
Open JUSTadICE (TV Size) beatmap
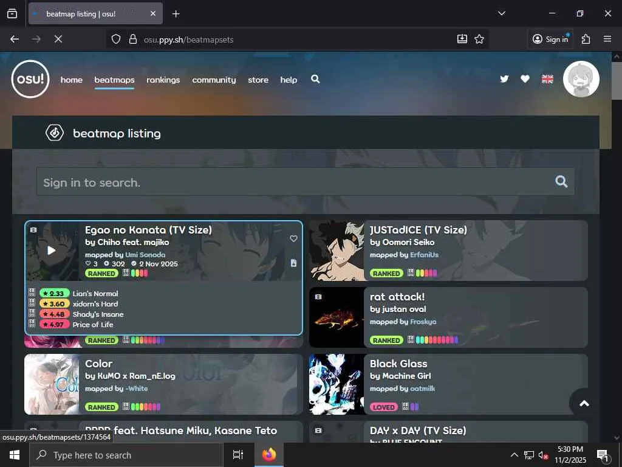(419, 230)
